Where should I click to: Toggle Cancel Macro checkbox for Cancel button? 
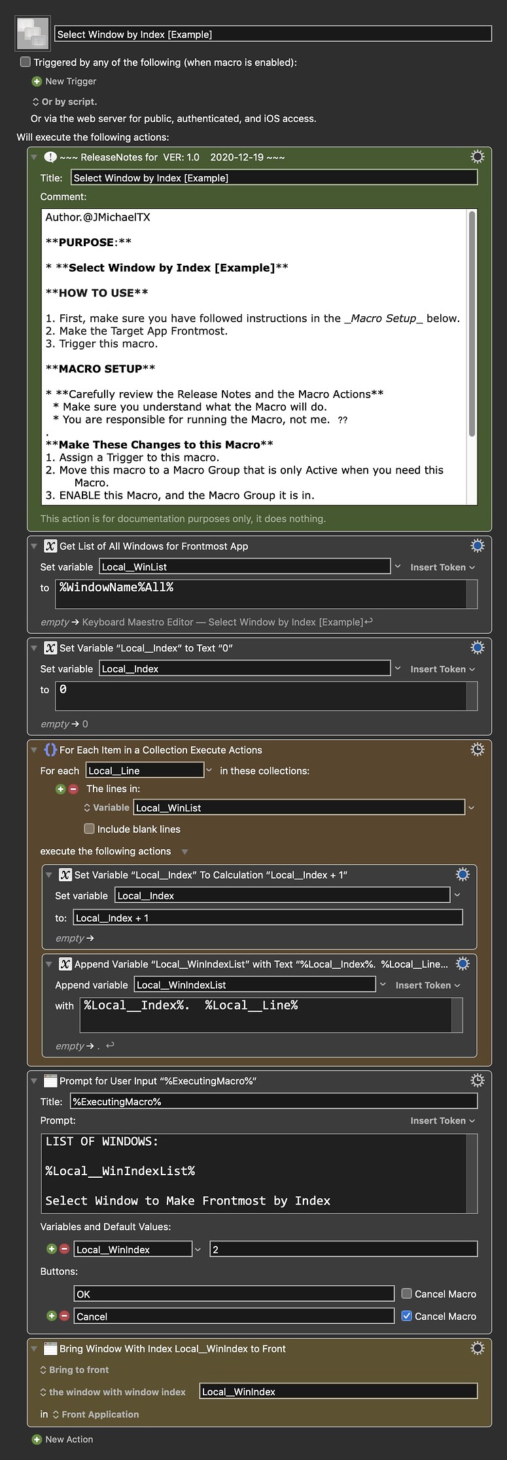coord(406,1315)
